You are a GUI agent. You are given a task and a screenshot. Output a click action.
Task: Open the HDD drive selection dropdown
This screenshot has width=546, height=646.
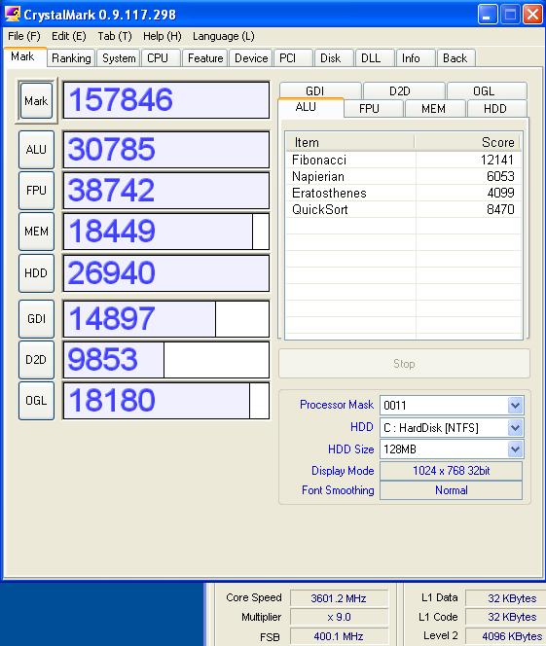[x=515, y=428]
